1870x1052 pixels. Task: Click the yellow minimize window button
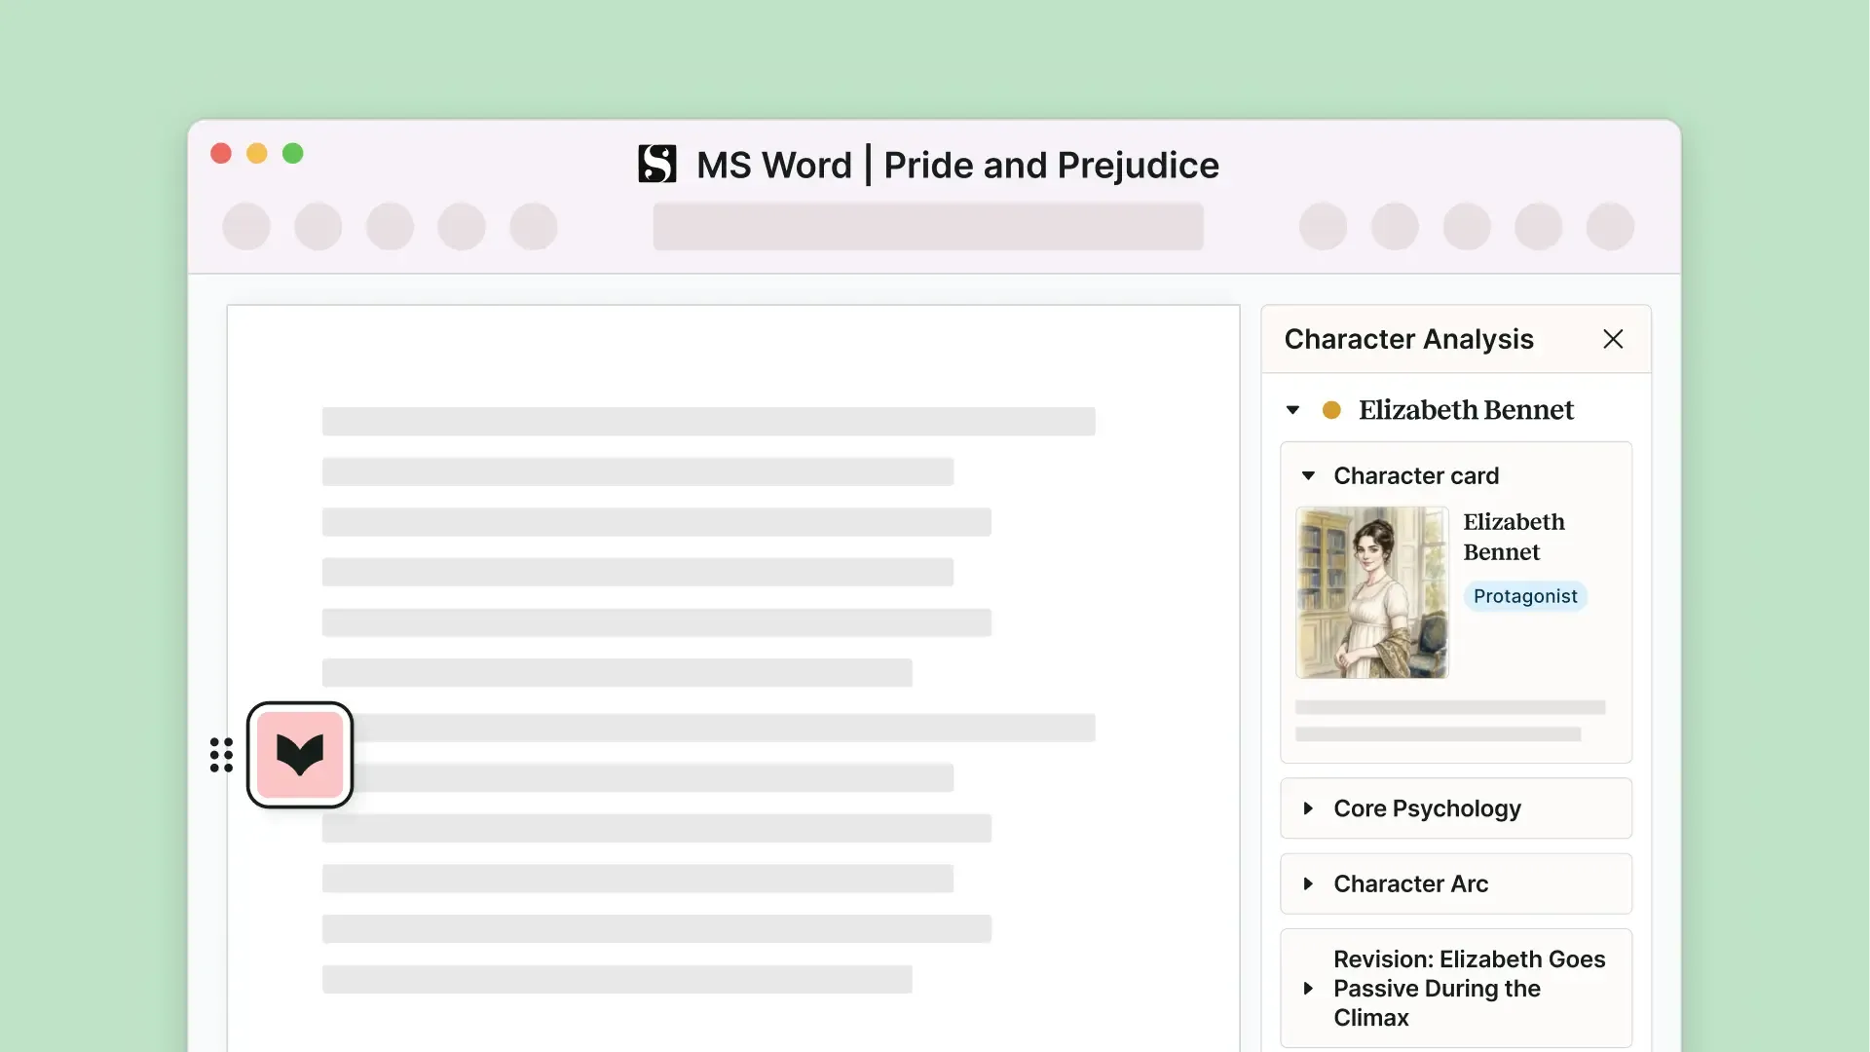257,154
